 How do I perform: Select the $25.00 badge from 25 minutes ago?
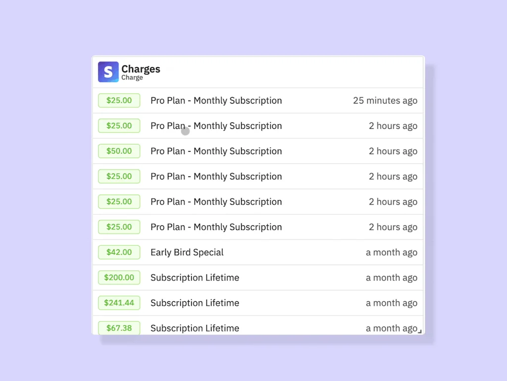point(119,101)
